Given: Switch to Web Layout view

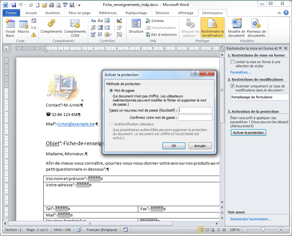Looking at the screenshot, I should (x=213, y=230).
